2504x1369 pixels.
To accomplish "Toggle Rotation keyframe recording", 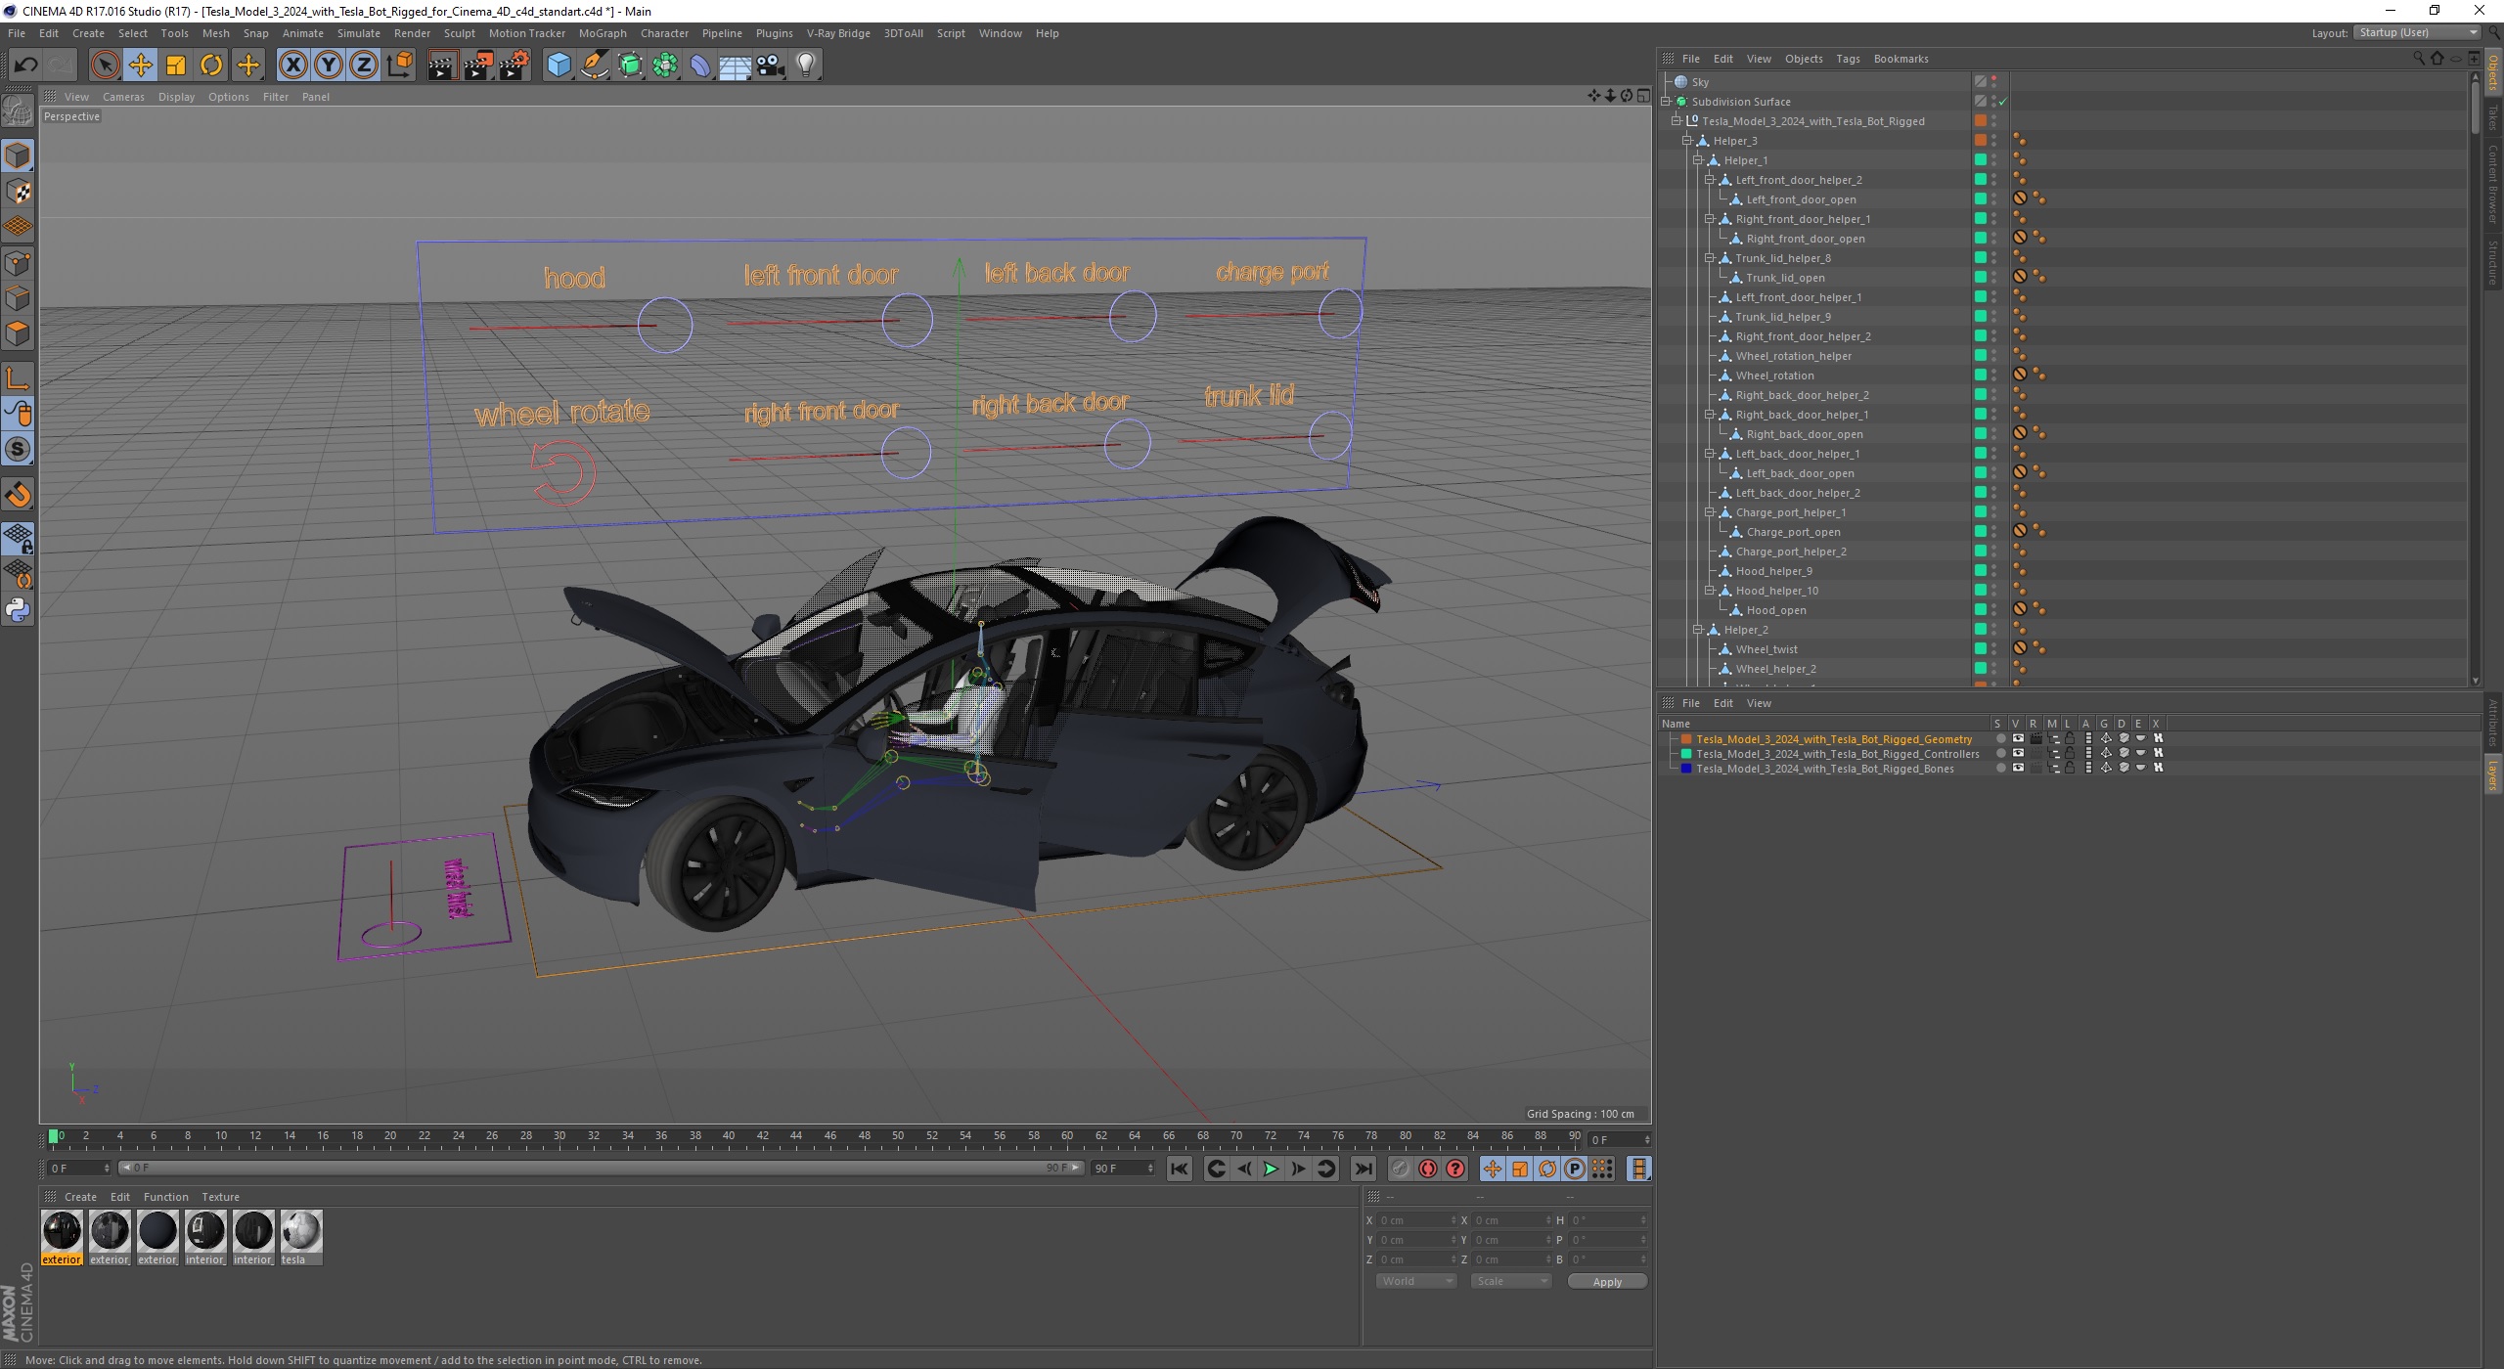I will [1547, 1169].
